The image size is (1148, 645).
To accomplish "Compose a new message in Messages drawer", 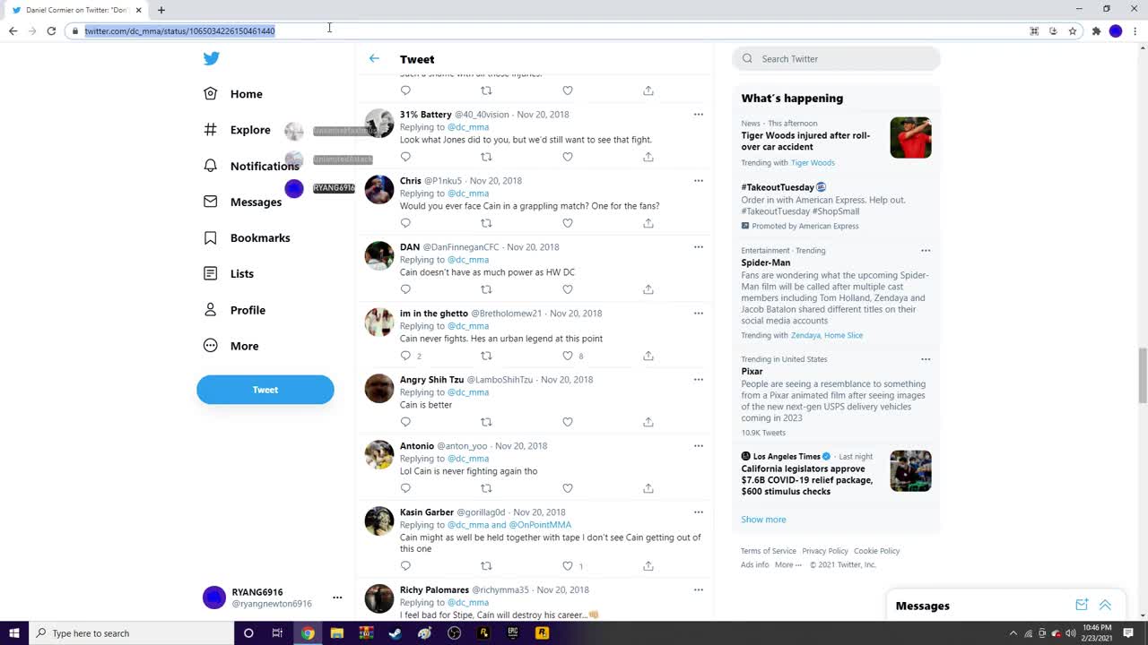I will coord(1082,606).
